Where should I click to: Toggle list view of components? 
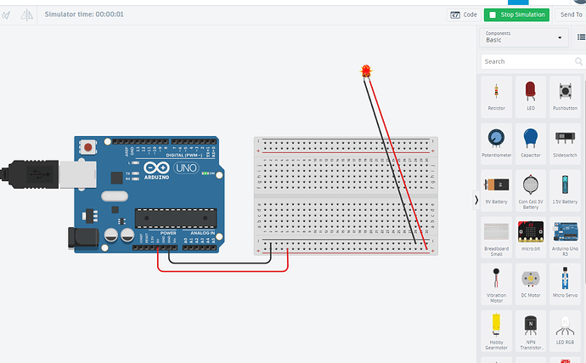581,37
